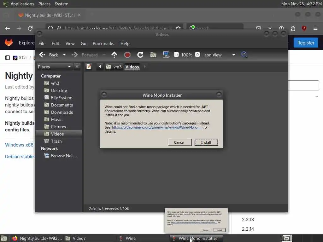Screen dimensions: 323x242
Task: Click Explore on GitLab header
Action: coord(26,43)
